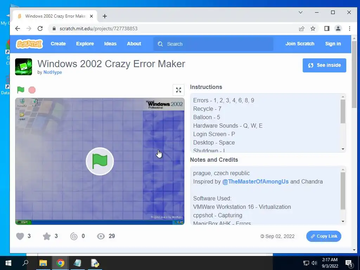Click the small green flag above stage
Image resolution: width=360 pixels, height=270 pixels.
(21, 90)
